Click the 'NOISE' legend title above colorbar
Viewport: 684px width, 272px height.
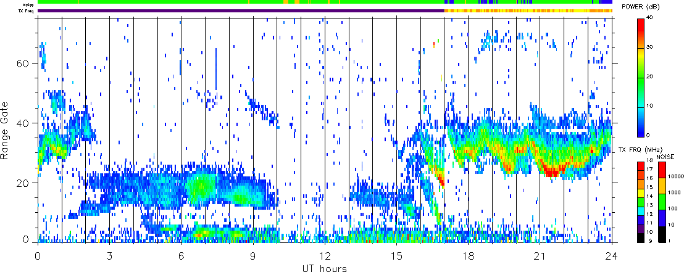pyautogui.click(x=665, y=157)
